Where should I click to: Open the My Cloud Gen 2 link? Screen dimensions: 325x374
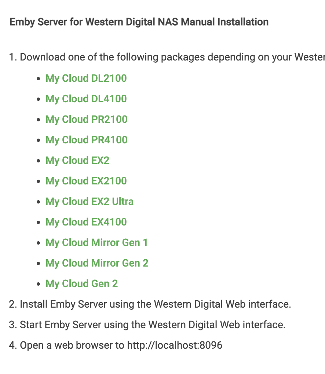(81, 283)
